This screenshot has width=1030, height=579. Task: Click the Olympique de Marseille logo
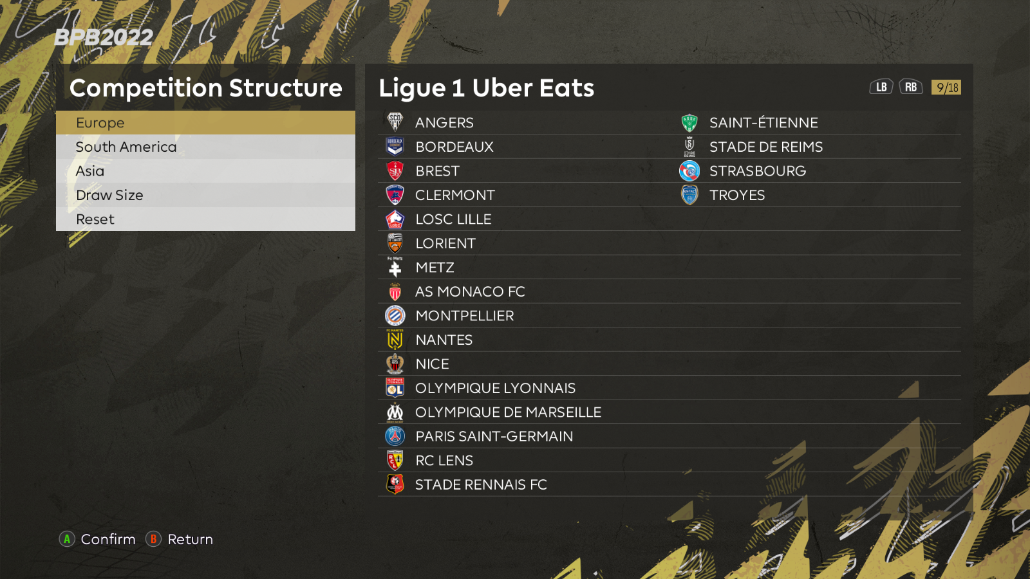pyautogui.click(x=395, y=412)
